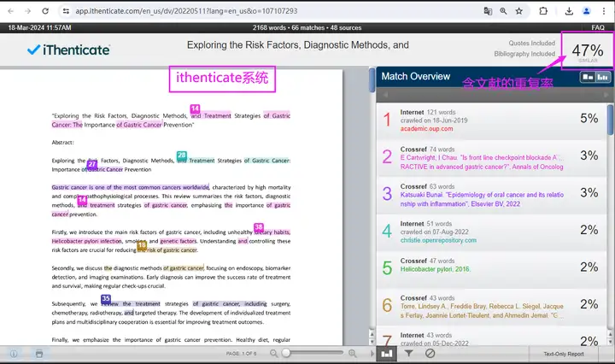Click the document zoom slider handle

tap(286, 353)
